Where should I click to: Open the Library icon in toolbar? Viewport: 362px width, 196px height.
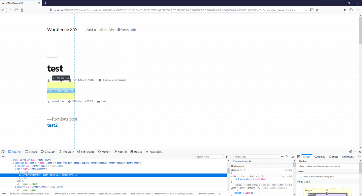[345, 10]
